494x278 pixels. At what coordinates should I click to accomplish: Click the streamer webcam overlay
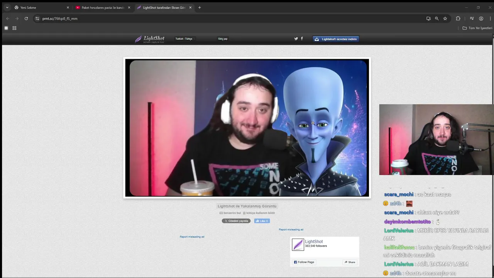pos(436,140)
